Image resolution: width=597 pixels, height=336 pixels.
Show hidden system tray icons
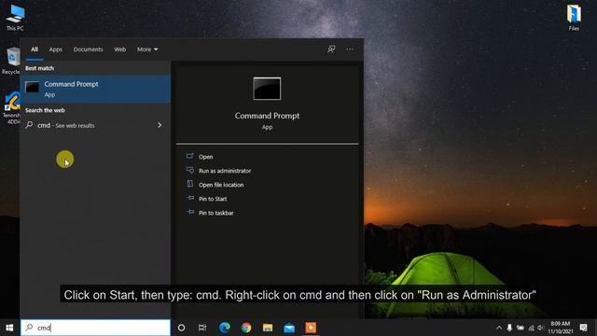(499, 328)
